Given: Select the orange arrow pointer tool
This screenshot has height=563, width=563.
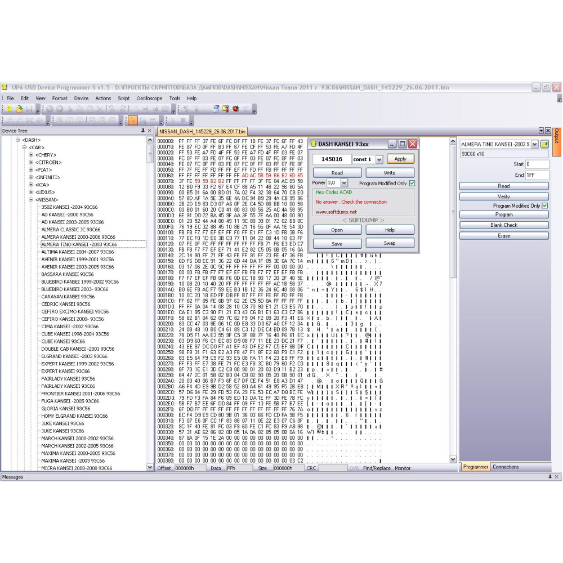Looking at the screenshot, I should coord(132,120).
